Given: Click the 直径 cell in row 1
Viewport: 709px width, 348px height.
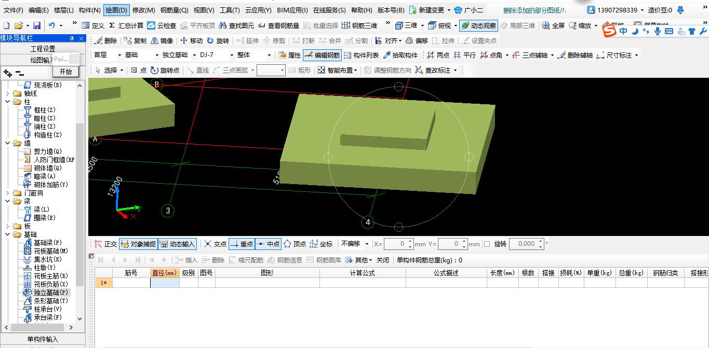Looking at the screenshot, I should point(165,283).
